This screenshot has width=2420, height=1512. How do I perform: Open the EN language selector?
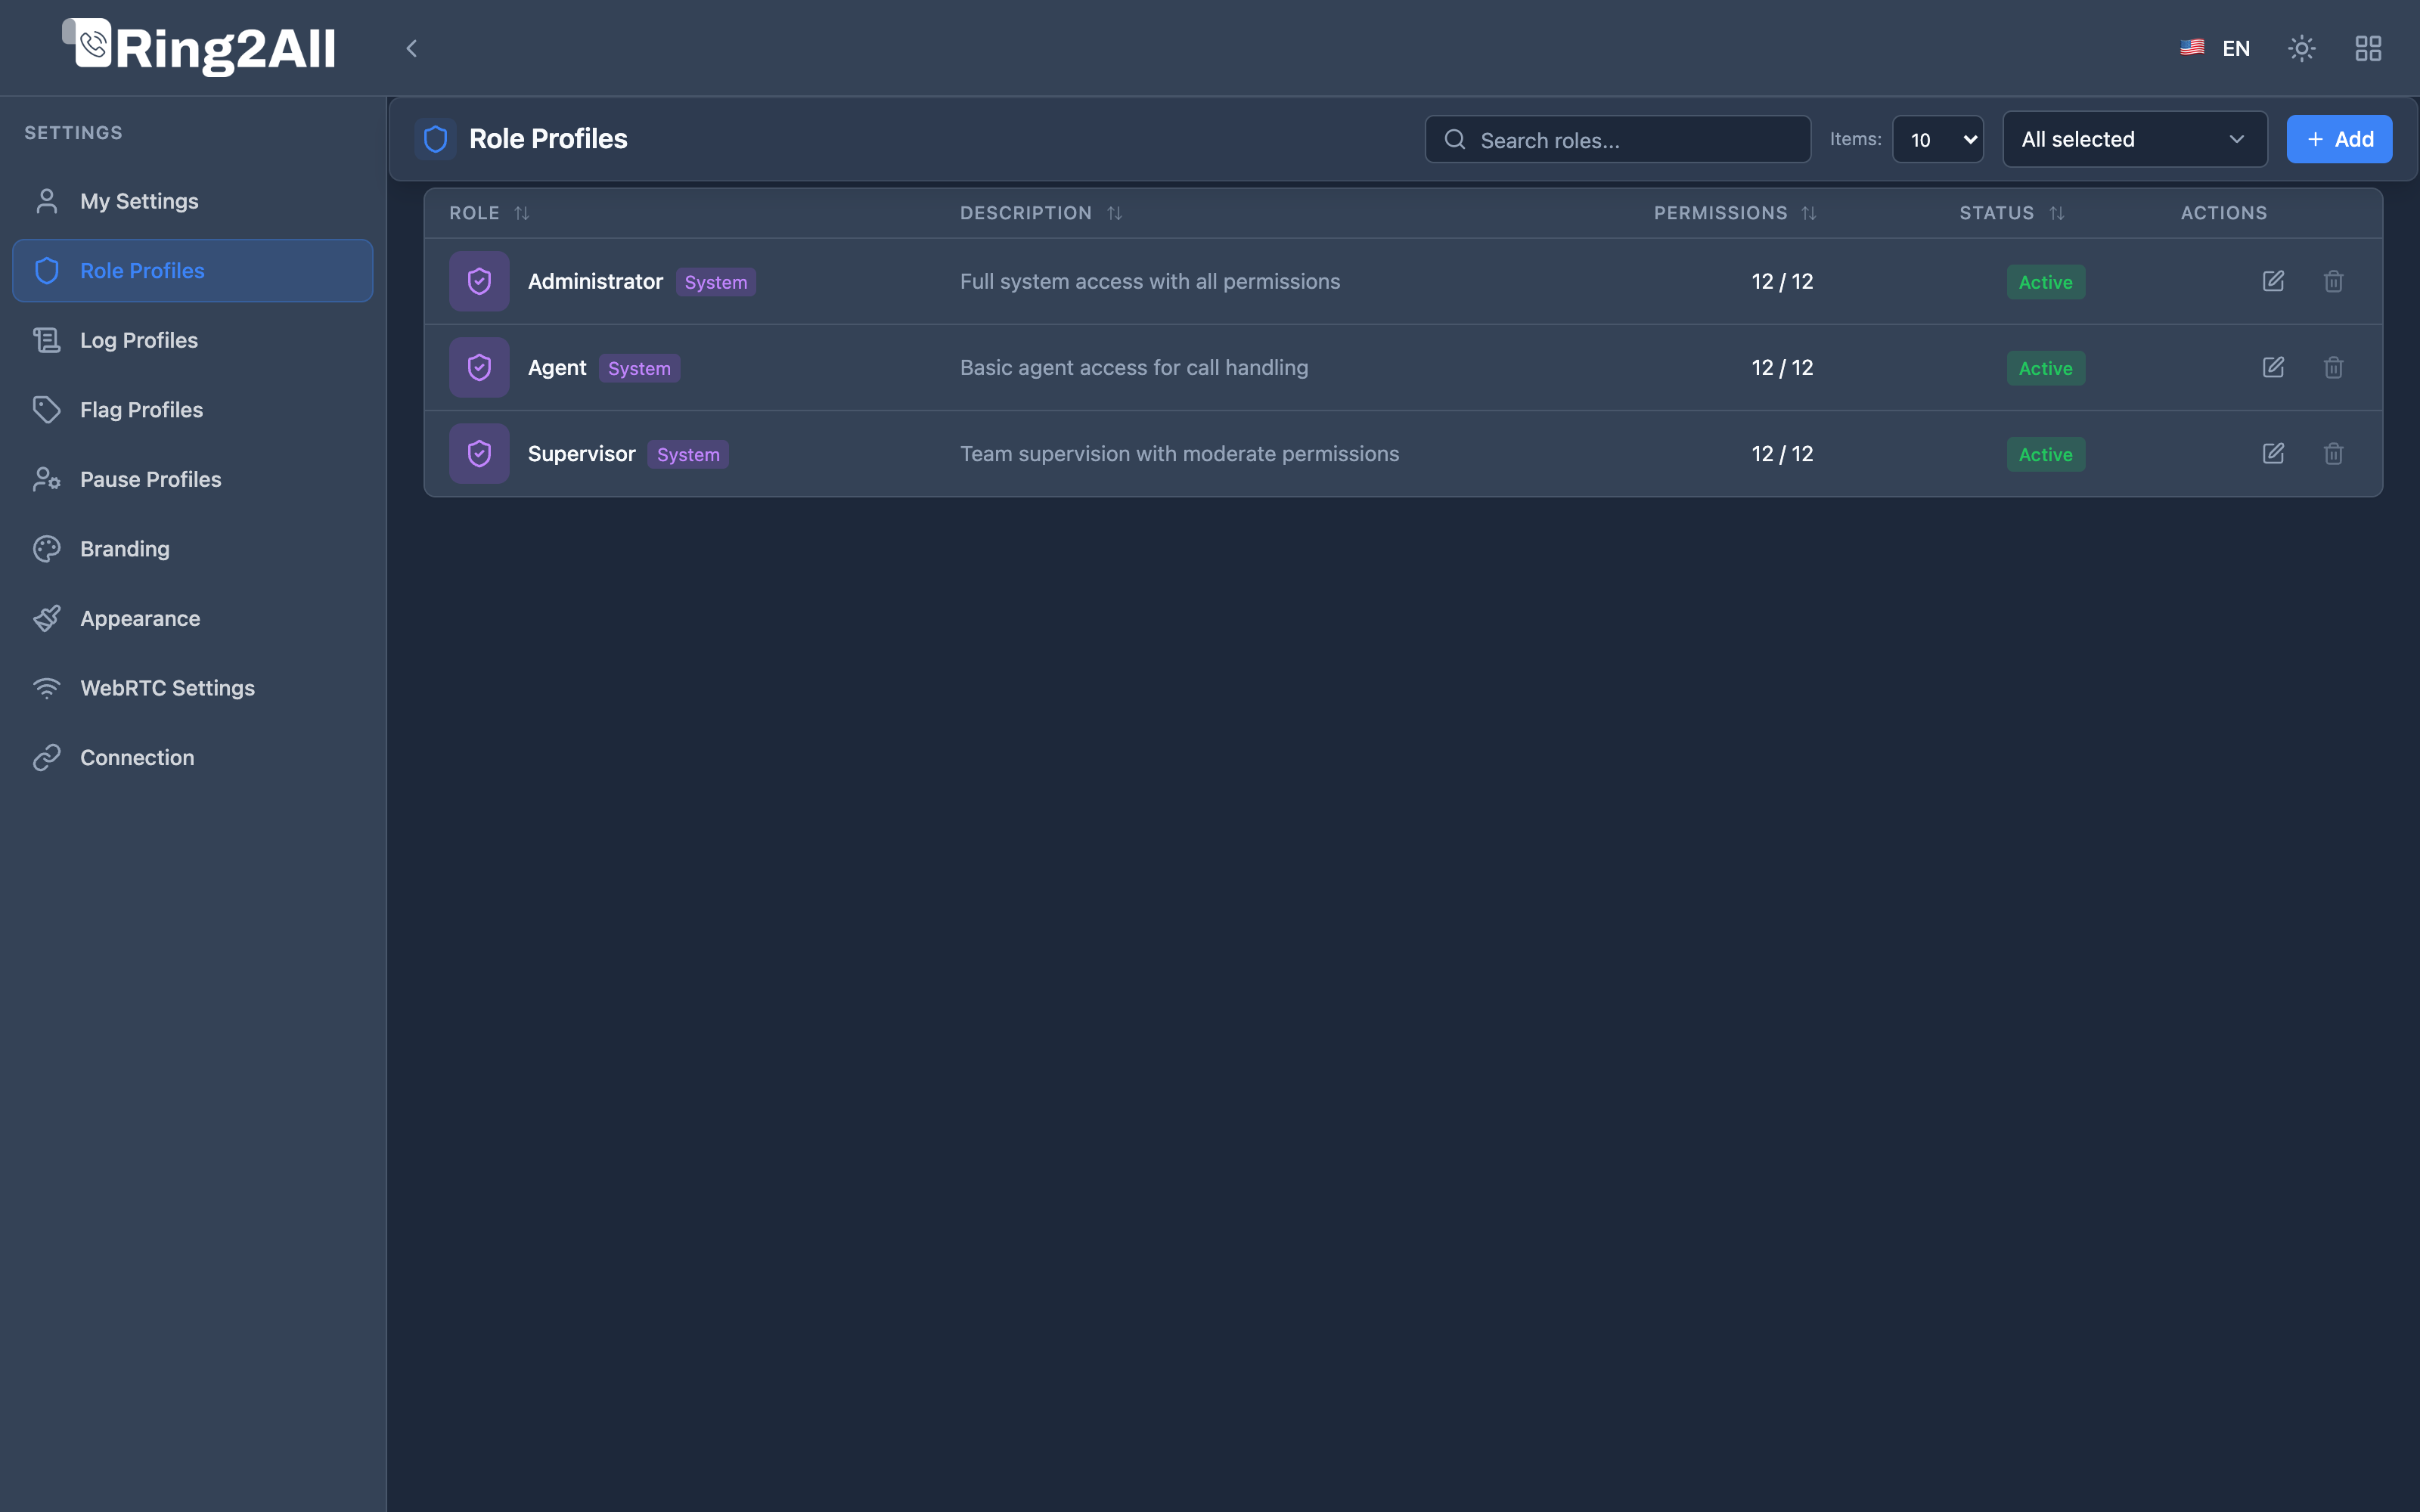click(2215, 48)
